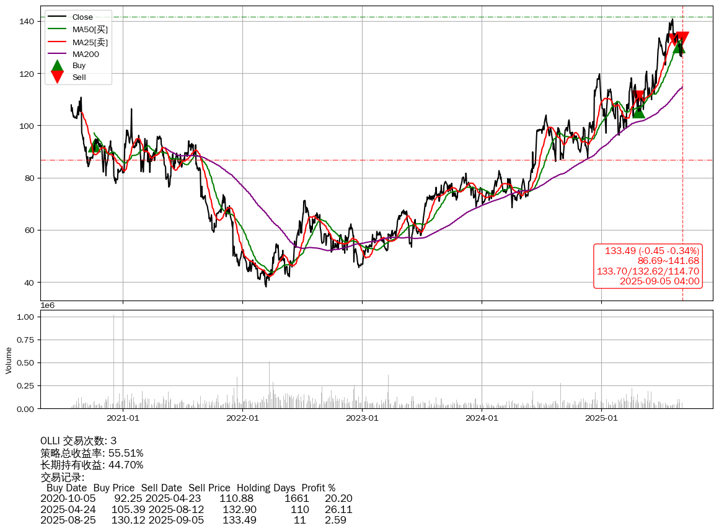Click the Holding Days column header
The height and width of the screenshot is (531, 719).
(266, 488)
